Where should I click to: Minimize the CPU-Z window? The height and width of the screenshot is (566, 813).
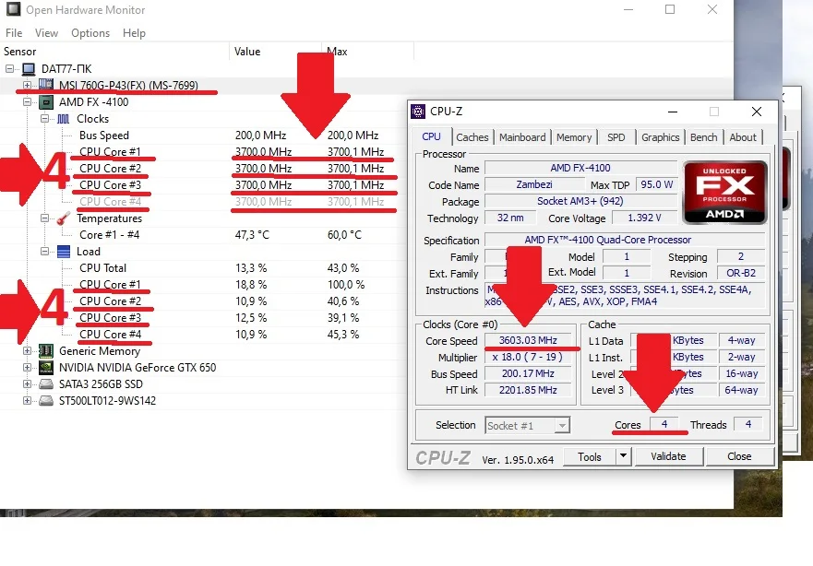coord(673,112)
